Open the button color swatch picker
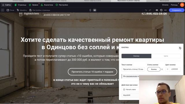Screen dimensions: 185x104 click(167, 69)
